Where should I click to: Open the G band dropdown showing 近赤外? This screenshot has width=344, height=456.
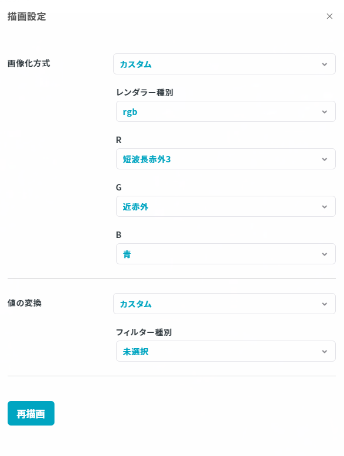coord(226,206)
